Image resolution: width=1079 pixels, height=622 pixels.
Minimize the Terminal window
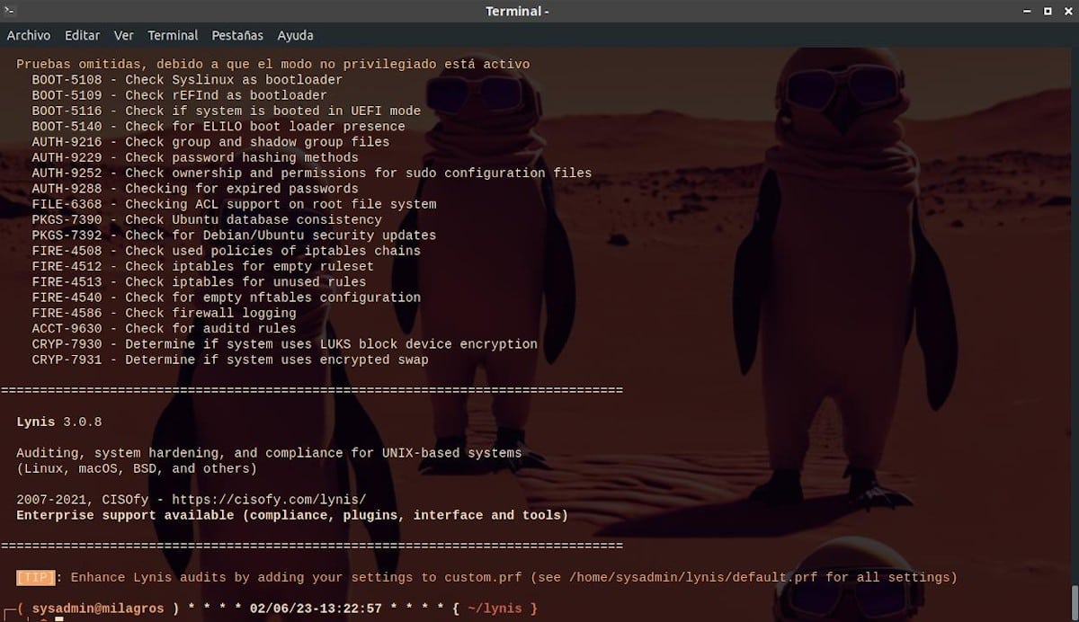point(1028,11)
